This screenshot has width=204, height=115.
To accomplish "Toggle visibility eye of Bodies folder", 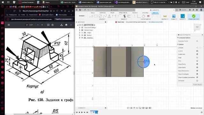I will pyautogui.click(x=82, y=35).
